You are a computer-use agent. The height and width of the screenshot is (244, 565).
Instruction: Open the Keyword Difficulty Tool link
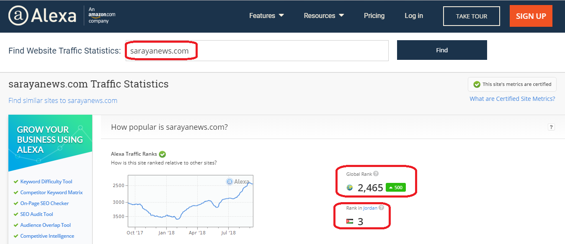coord(46,182)
